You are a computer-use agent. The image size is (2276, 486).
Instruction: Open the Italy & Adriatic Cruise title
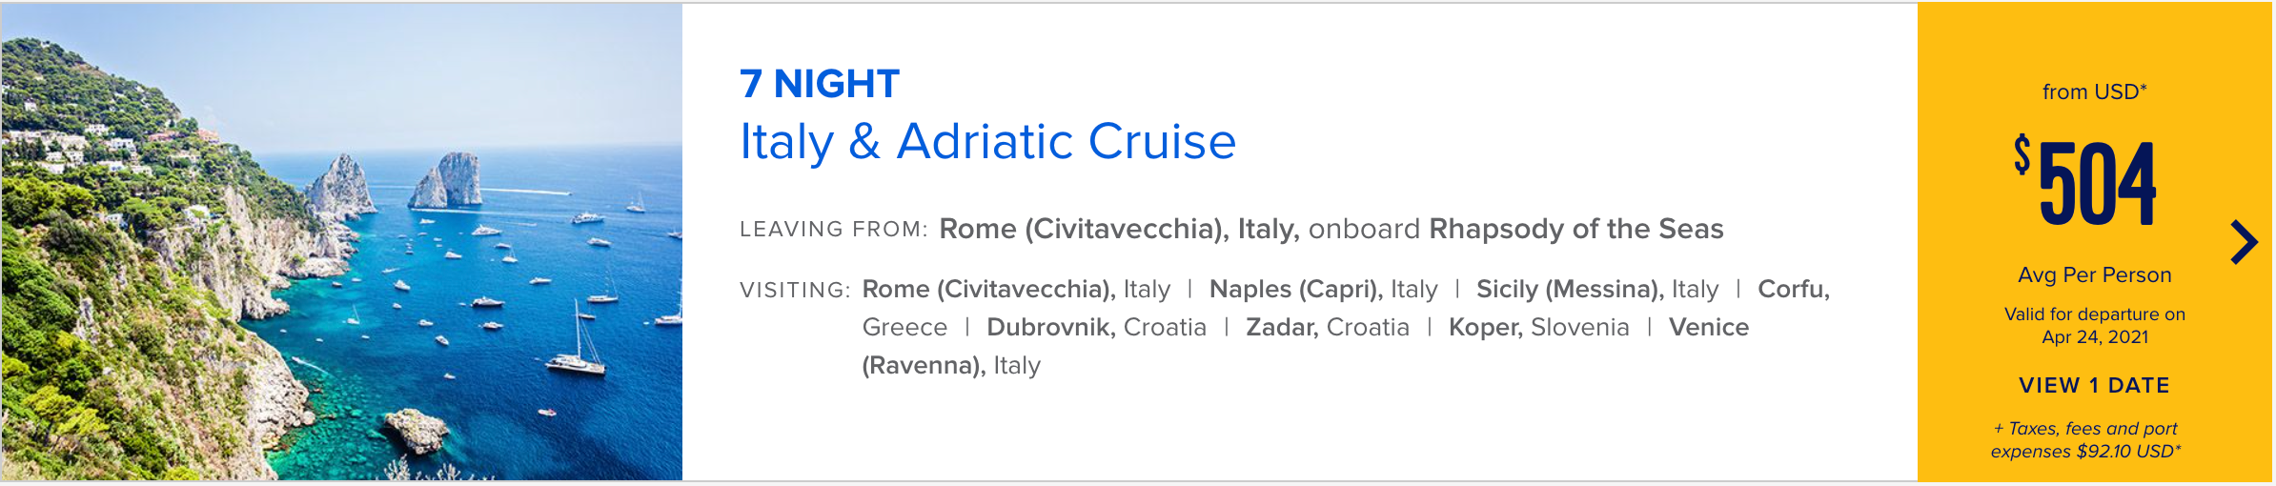pyautogui.click(x=988, y=142)
